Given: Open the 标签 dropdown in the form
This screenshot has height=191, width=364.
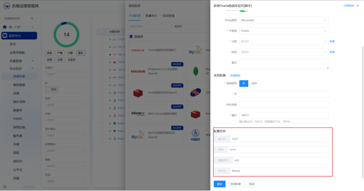Looking at the screenshot, I should tap(284, 52).
